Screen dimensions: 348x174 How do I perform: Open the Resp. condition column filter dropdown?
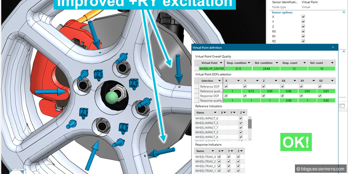[x=250, y=62]
